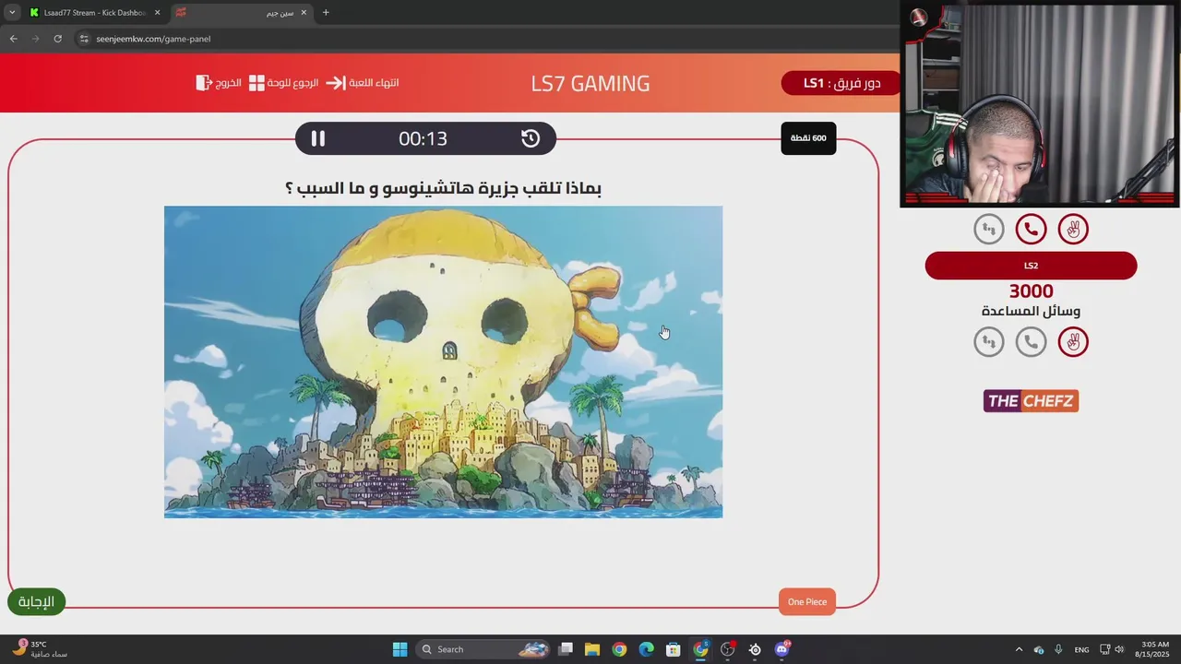Screen dimensions: 1181x664
Task: Open volume control in system tray
Action: [x=1119, y=649]
